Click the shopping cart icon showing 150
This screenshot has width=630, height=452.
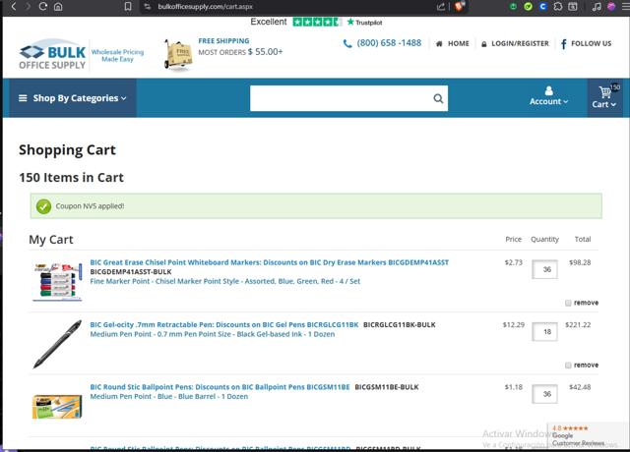pos(605,91)
